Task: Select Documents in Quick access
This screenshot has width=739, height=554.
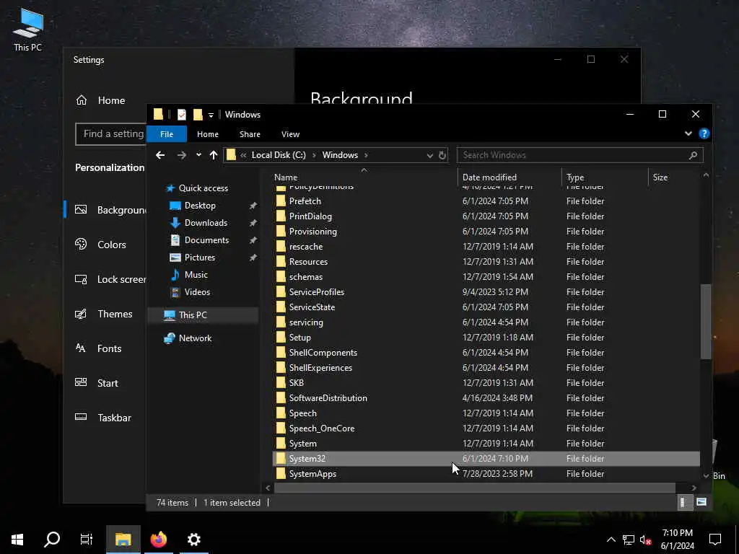Action: 206,240
